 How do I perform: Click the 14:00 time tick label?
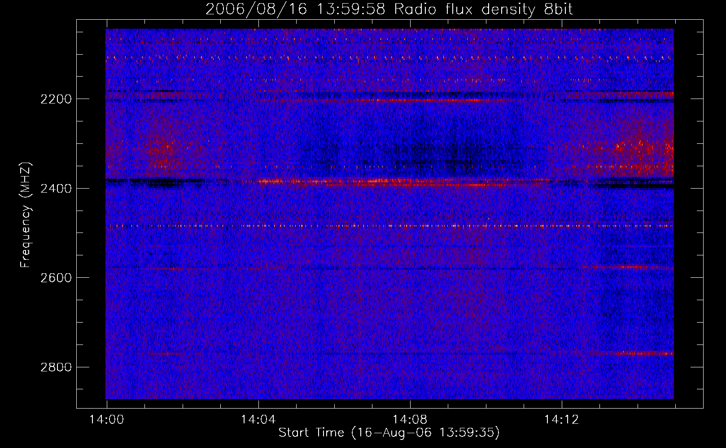[107, 420]
